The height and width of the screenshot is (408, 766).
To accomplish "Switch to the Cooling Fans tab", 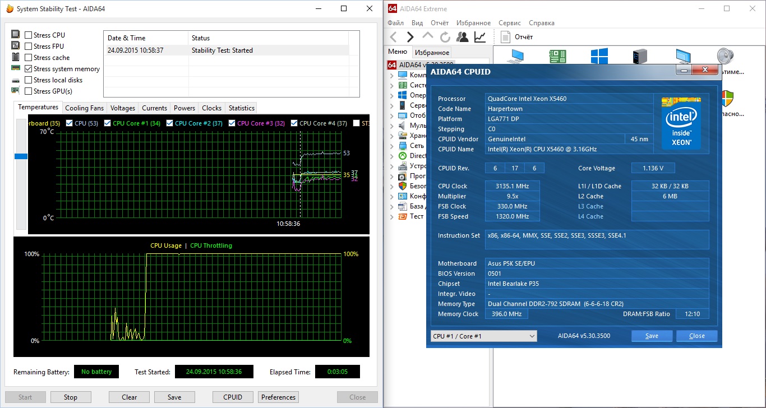I will [84, 108].
